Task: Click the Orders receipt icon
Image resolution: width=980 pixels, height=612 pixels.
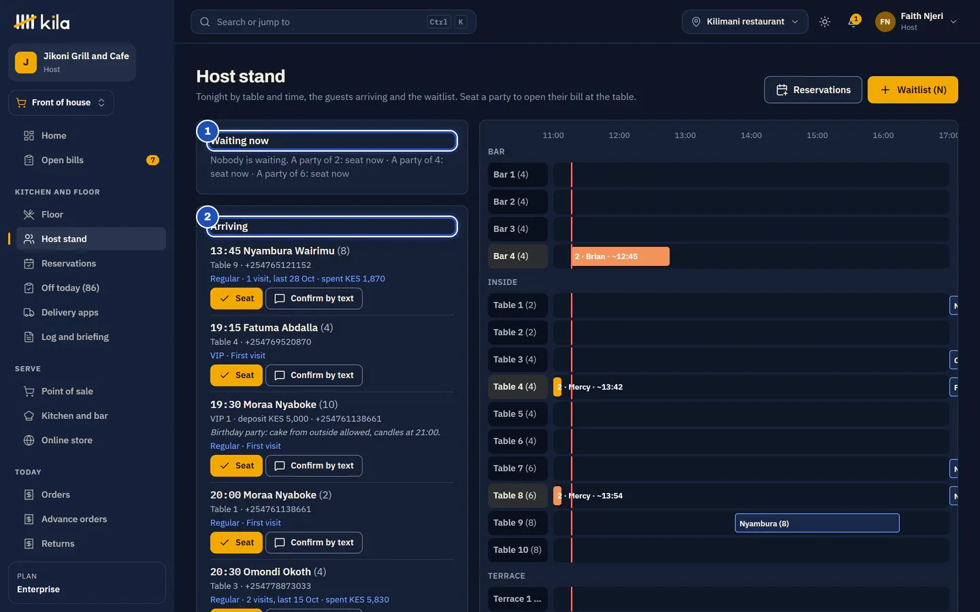Action: point(29,494)
